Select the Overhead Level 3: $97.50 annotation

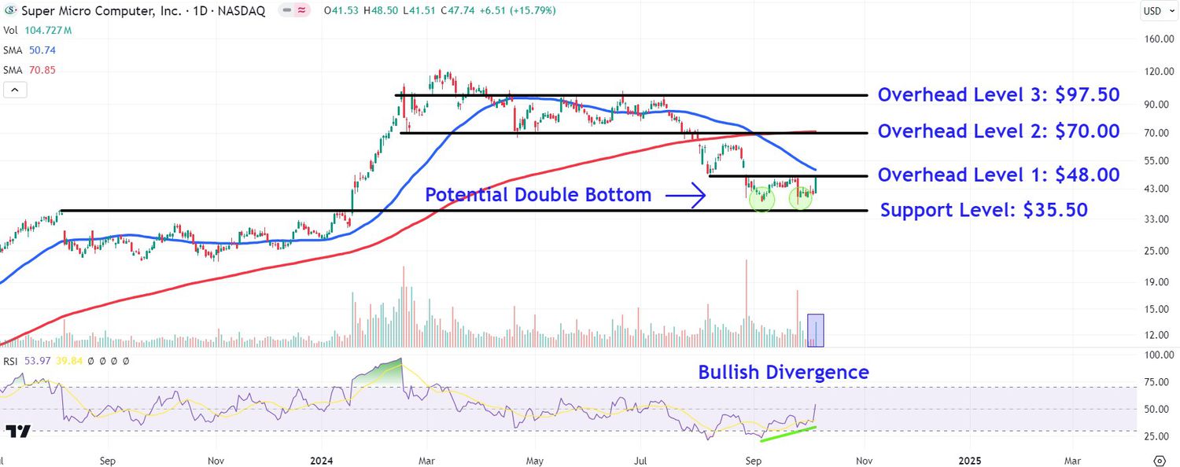coord(998,95)
